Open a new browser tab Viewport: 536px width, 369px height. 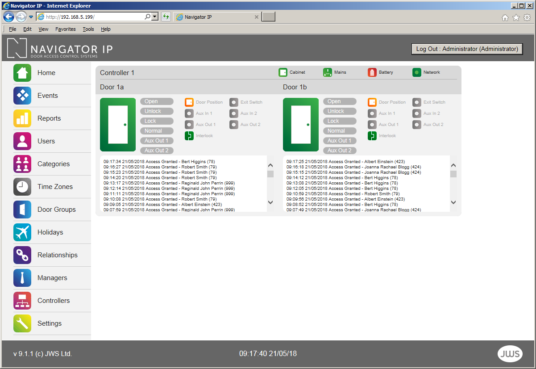[268, 17]
